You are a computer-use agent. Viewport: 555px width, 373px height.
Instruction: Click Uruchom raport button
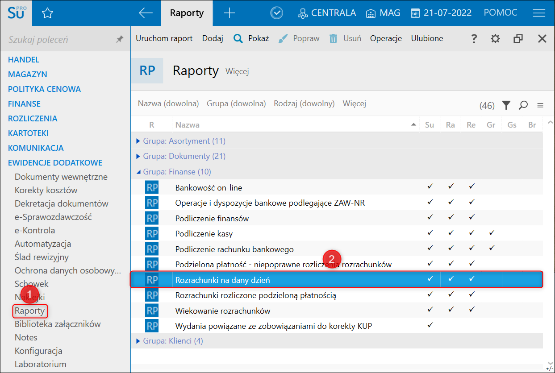pyautogui.click(x=164, y=38)
